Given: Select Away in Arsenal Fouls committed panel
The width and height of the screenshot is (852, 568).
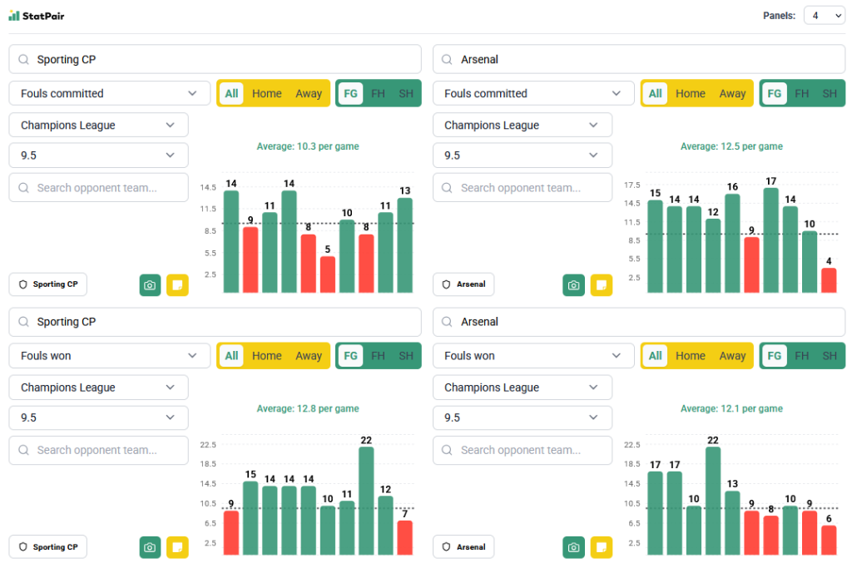Looking at the screenshot, I should click(732, 93).
